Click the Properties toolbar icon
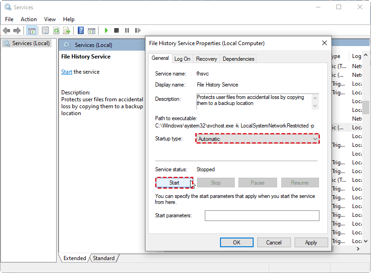Image resolution: width=371 pixels, height=273 pixels. (45, 30)
